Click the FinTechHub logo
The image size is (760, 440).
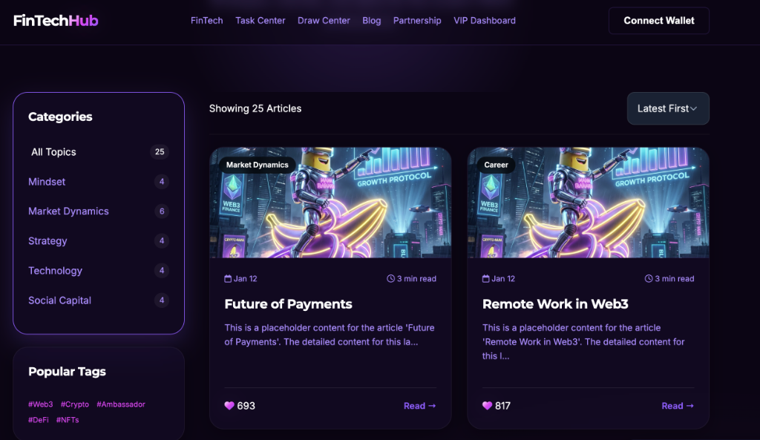[56, 21]
